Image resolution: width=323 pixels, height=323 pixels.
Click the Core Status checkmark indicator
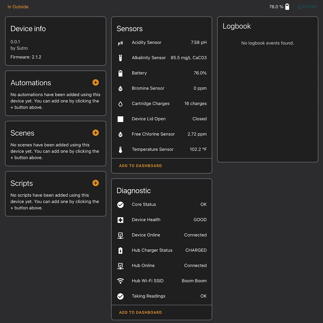(120, 204)
